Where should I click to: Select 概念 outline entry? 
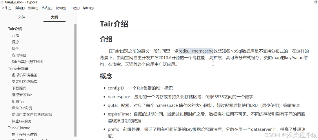tap(15, 42)
